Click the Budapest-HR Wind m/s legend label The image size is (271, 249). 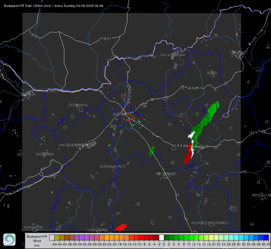[37, 241]
